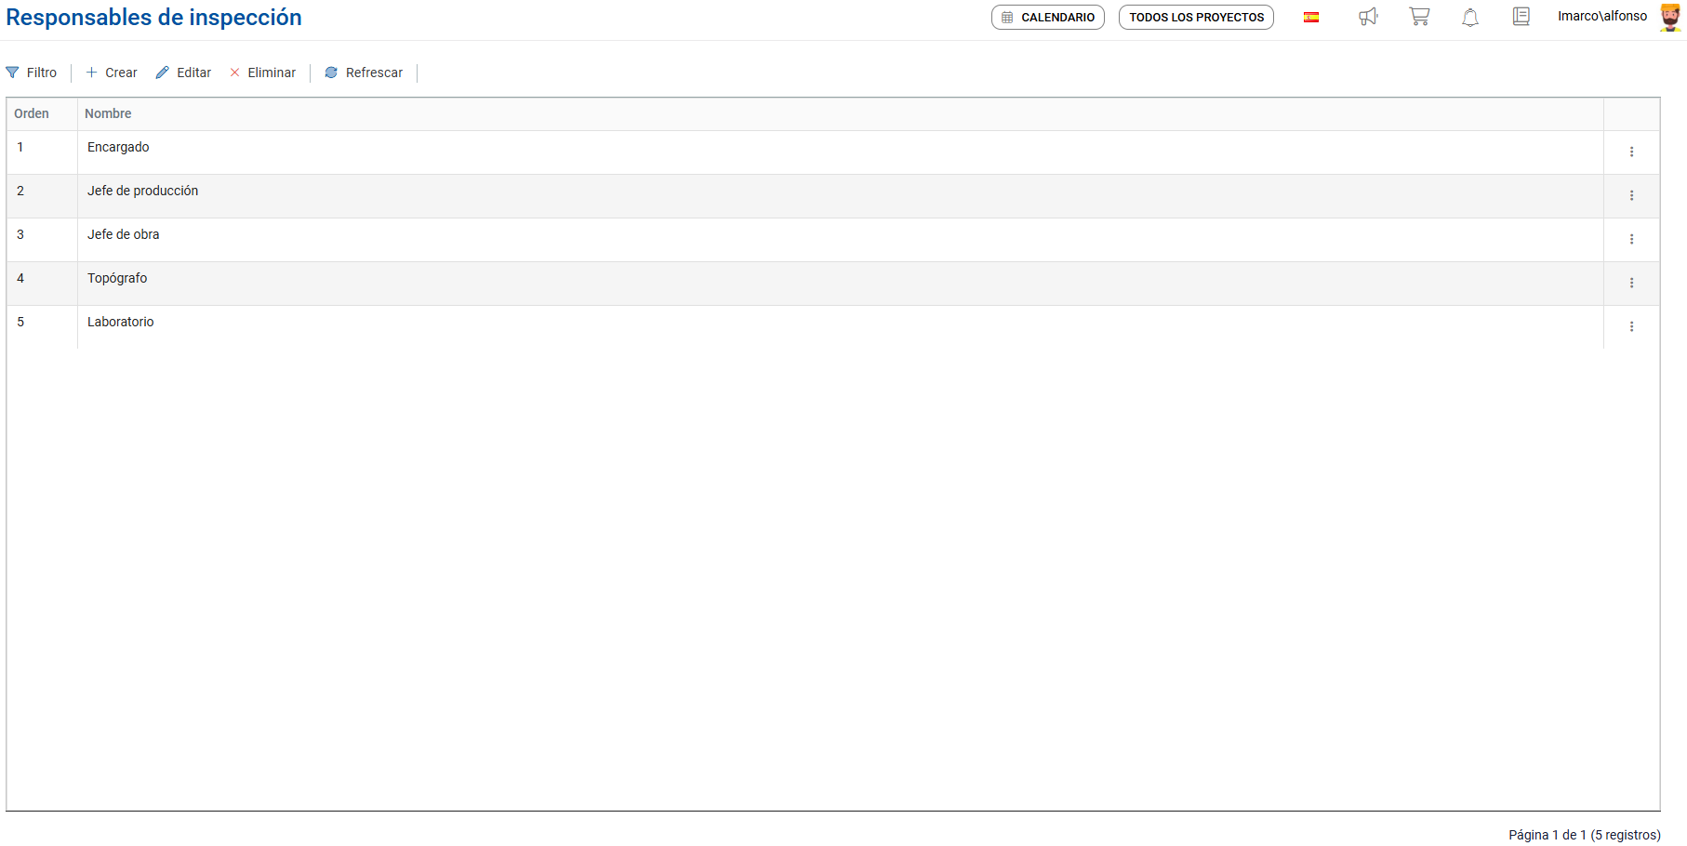Click the megaphone announcements icon
This screenshot has width=1687, height=846.
[1368, 17]
